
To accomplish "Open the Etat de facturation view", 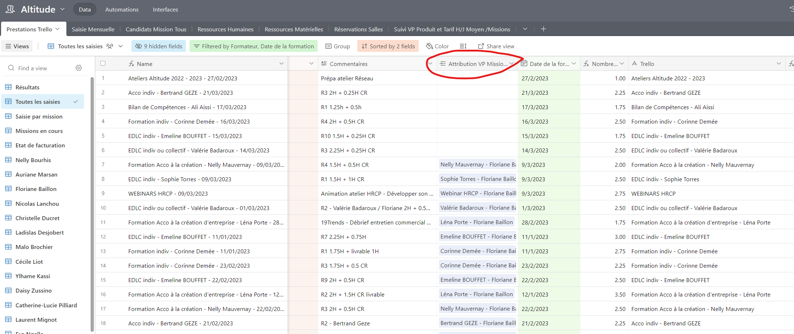I will (43, 145).
